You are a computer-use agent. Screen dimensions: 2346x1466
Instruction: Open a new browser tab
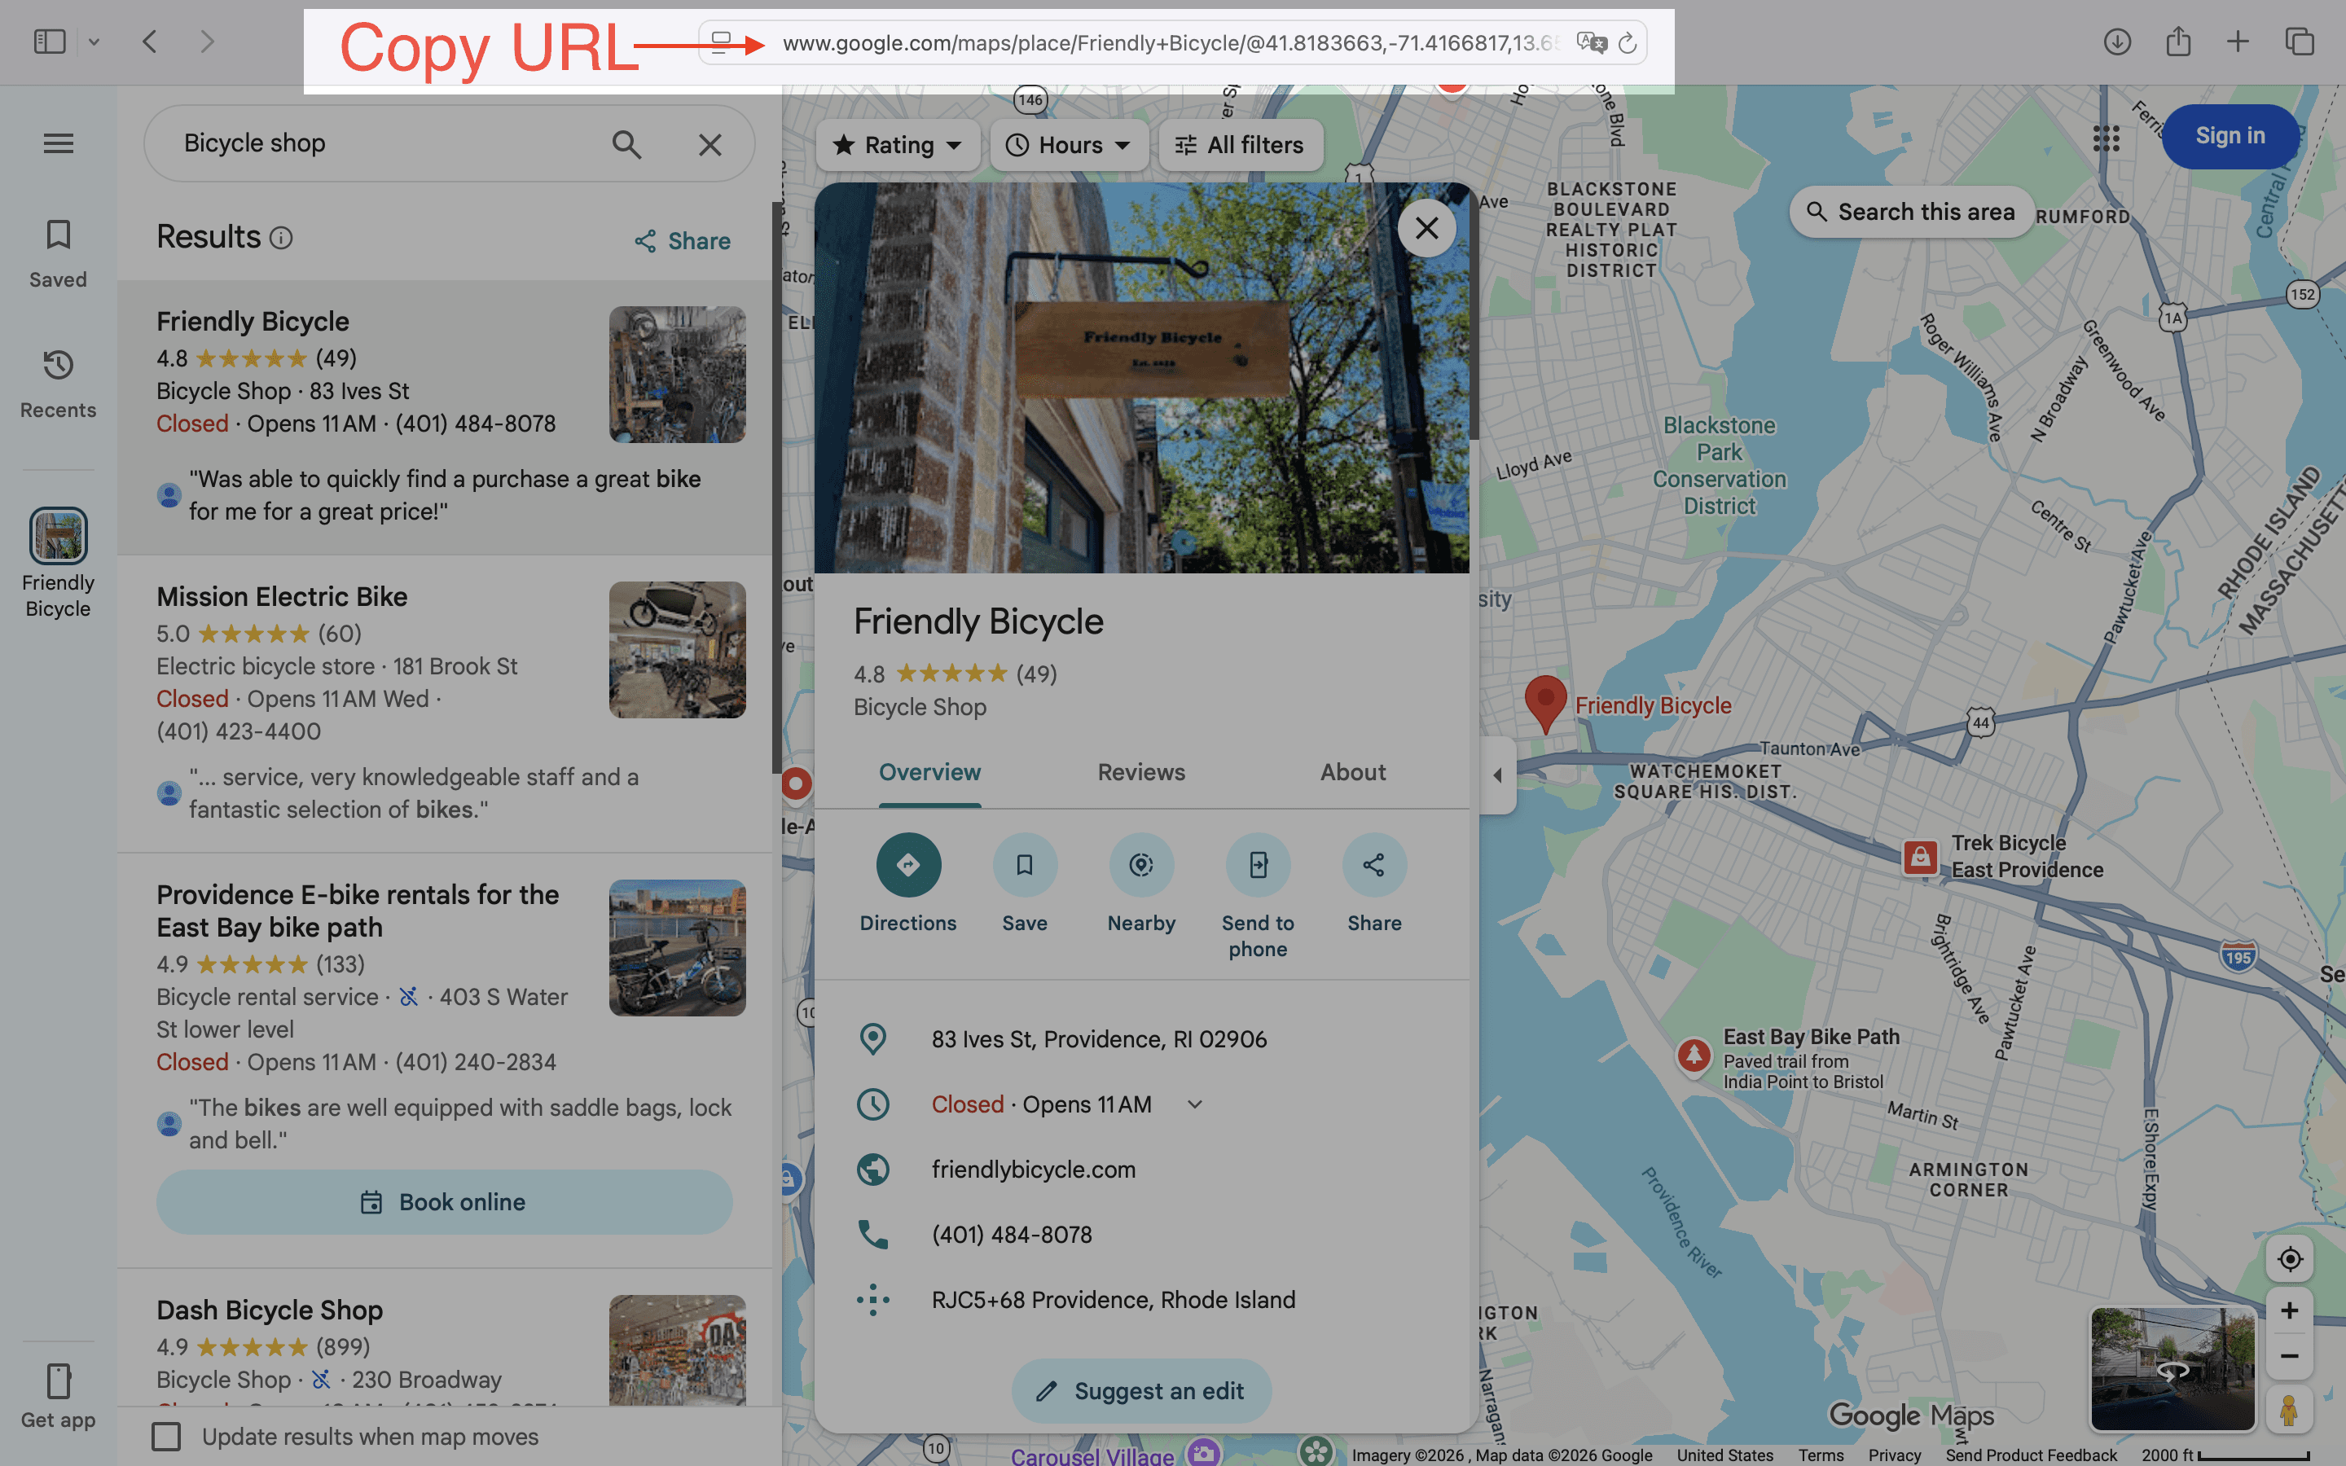tap(2238, 42)
